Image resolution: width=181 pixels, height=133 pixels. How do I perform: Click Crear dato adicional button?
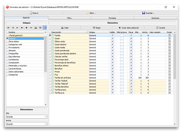tap(129, 28)
